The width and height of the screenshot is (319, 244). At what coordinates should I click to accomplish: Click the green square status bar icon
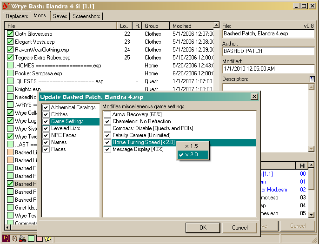[x=31, y=238]
